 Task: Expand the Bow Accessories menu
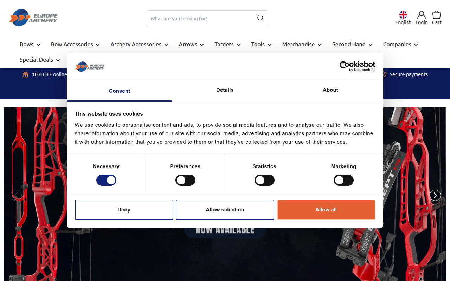tap(75, 45)
